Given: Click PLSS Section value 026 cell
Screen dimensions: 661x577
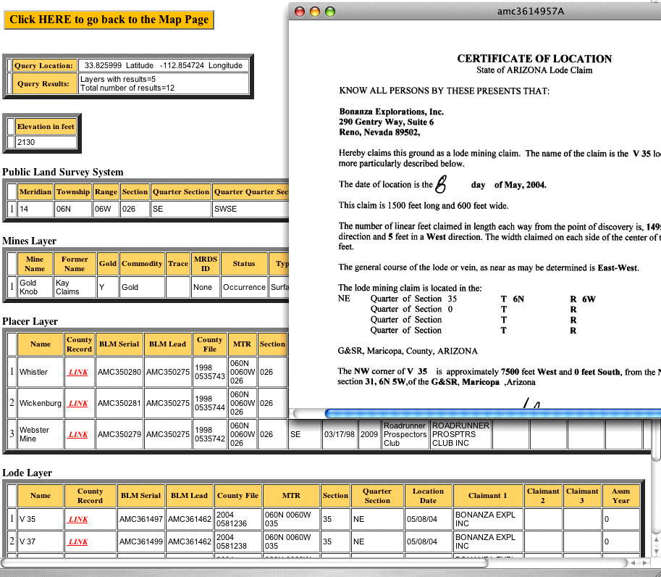Looking at the screenshot, I should (135, 209).
